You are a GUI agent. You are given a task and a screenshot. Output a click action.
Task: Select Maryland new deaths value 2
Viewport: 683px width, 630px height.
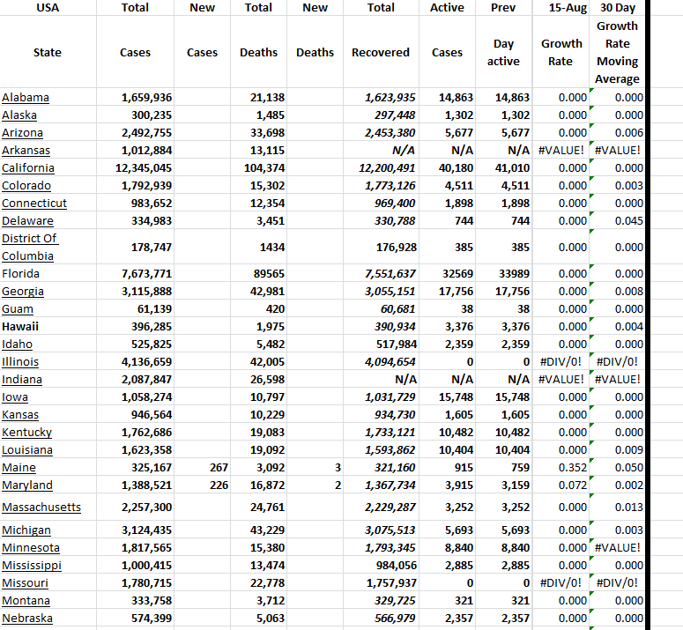(315, 485)
